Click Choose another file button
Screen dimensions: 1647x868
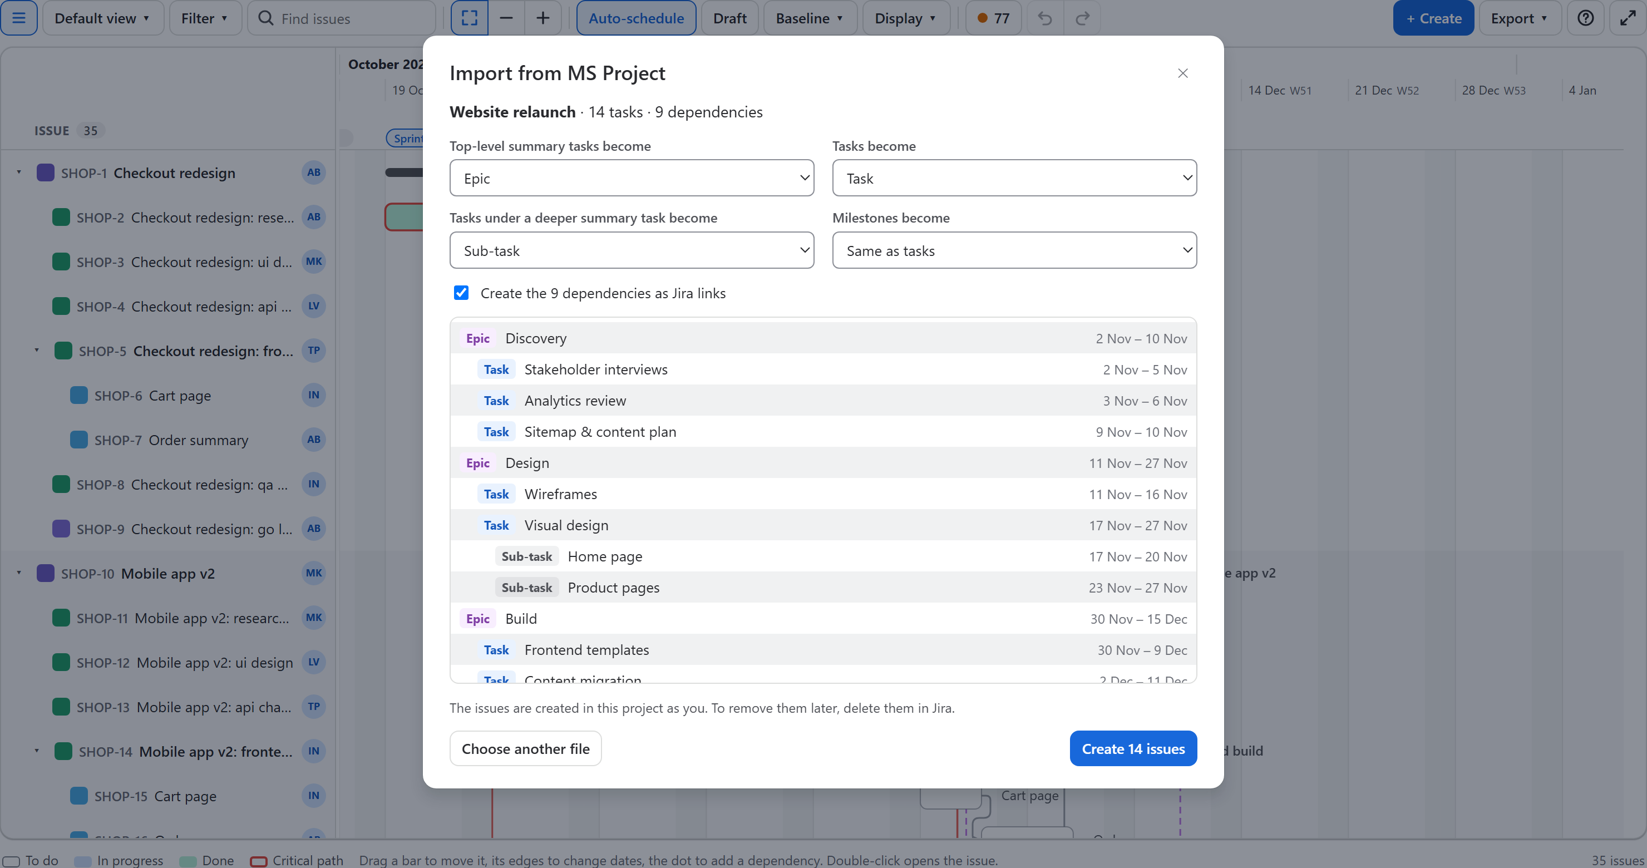[526, 748]
